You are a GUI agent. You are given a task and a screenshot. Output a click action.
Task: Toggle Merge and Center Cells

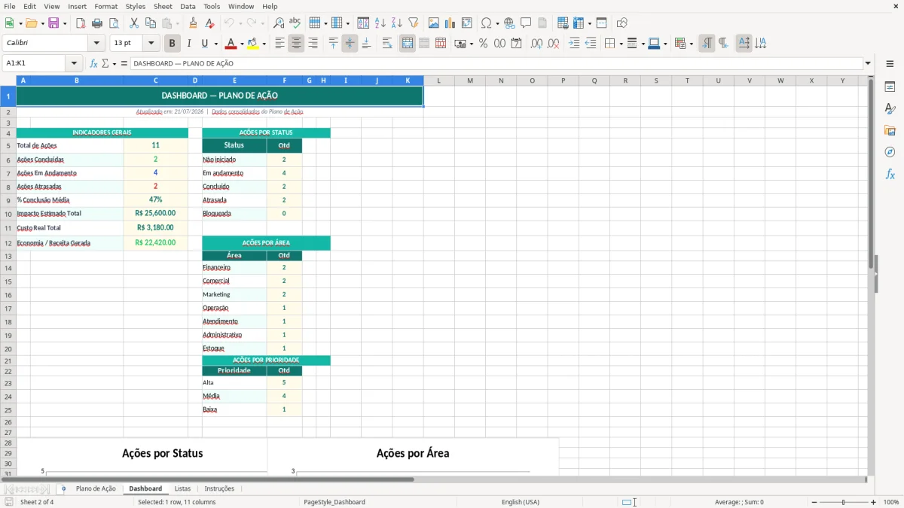click(408, 44)
